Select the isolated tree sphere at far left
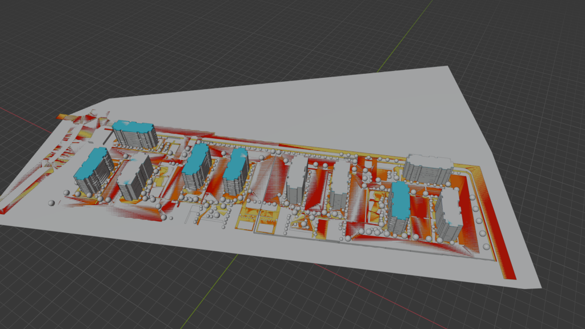 (x=51, y=203)
